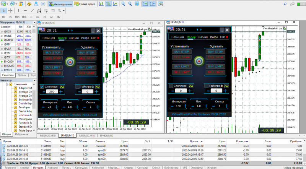Click Удалить BUY LIMIT in right pad

click(215, 67)
